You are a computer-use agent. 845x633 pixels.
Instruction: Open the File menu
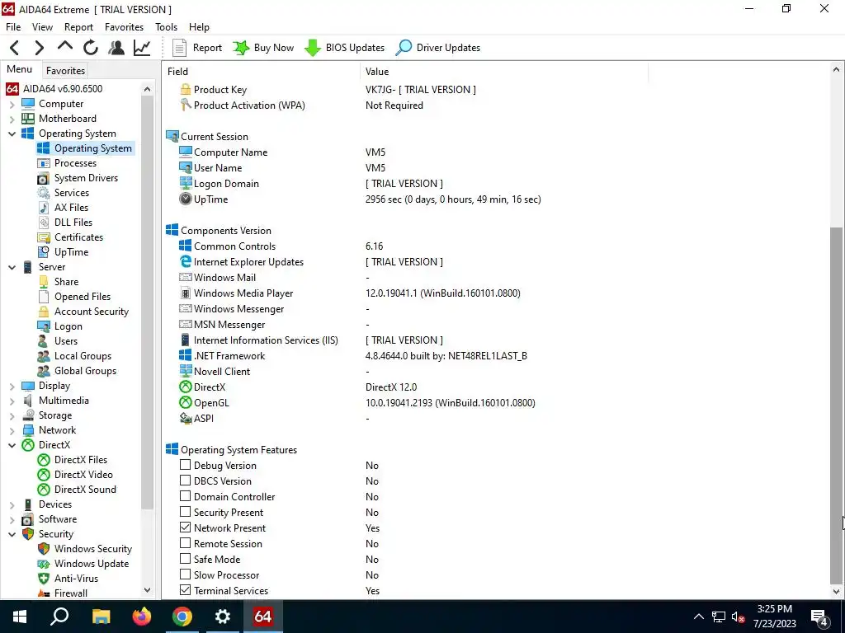tap(13, 27)
